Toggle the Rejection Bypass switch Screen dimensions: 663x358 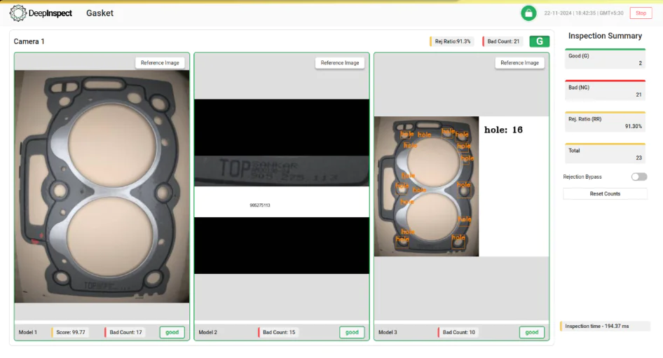point(638,177)
